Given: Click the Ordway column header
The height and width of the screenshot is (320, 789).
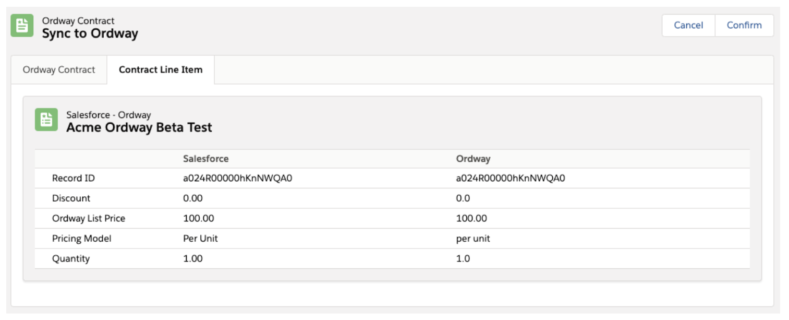Looking at the screenshot, I should 473,159.
